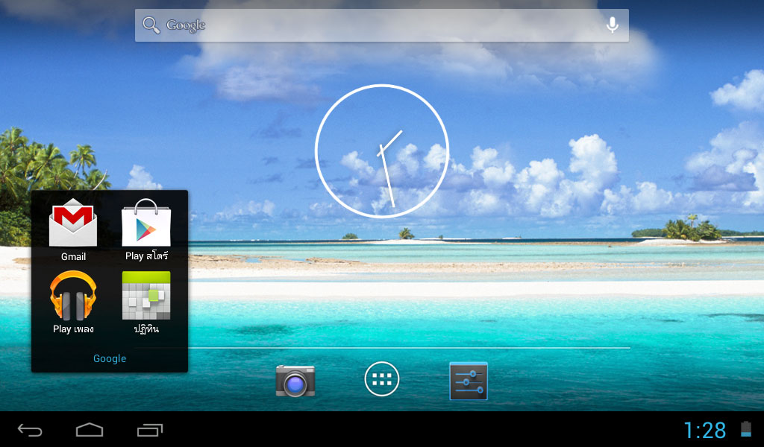Open the Recent apps view
The width and height of the screenshot is (764, 447).
(x=149, y=430)
